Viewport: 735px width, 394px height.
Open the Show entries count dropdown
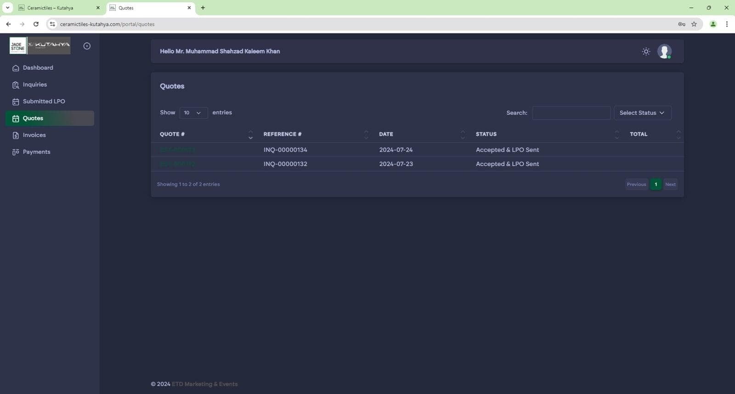pyautogui.click(x=193, y=113)
